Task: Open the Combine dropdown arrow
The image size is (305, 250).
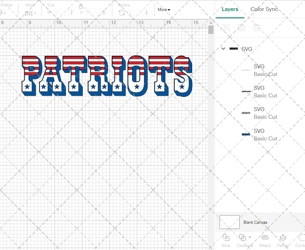Action: 250,237
